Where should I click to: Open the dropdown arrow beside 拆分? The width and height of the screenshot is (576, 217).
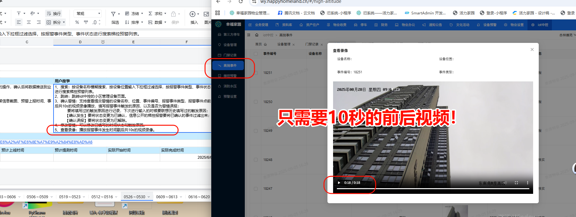[x=64, y=22]
